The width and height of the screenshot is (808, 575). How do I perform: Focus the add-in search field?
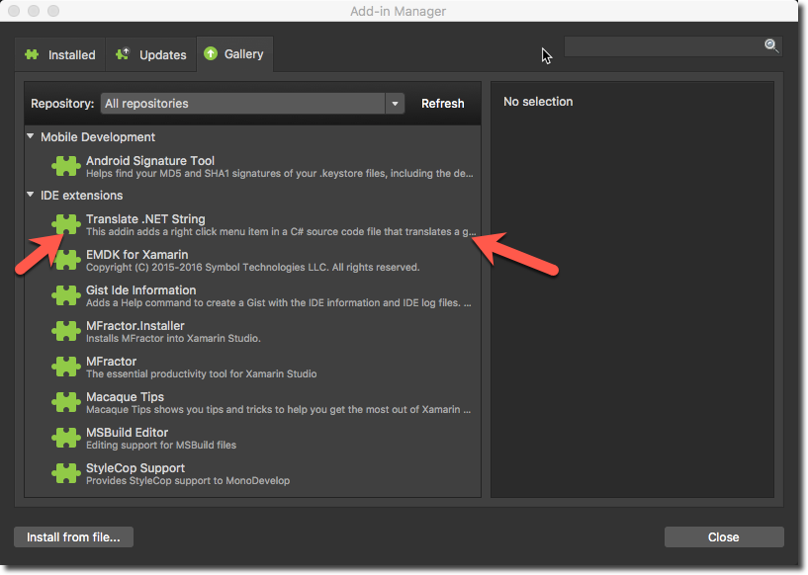(x=673, y=46)
